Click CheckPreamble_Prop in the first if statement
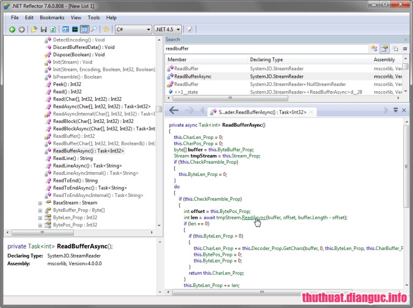 [x=213, y=162]
